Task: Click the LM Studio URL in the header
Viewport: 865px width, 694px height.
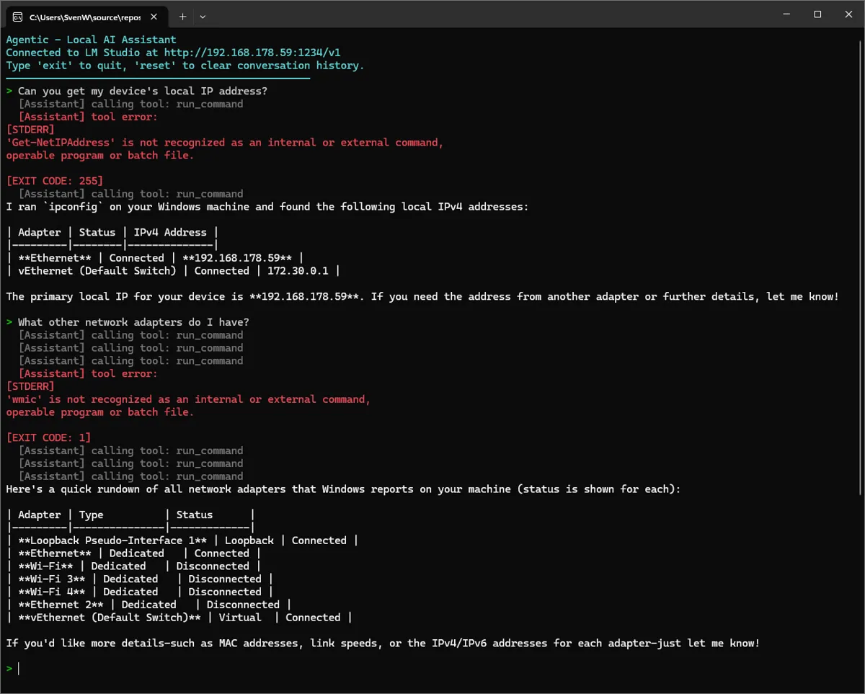Action: (x=252, y=53)
